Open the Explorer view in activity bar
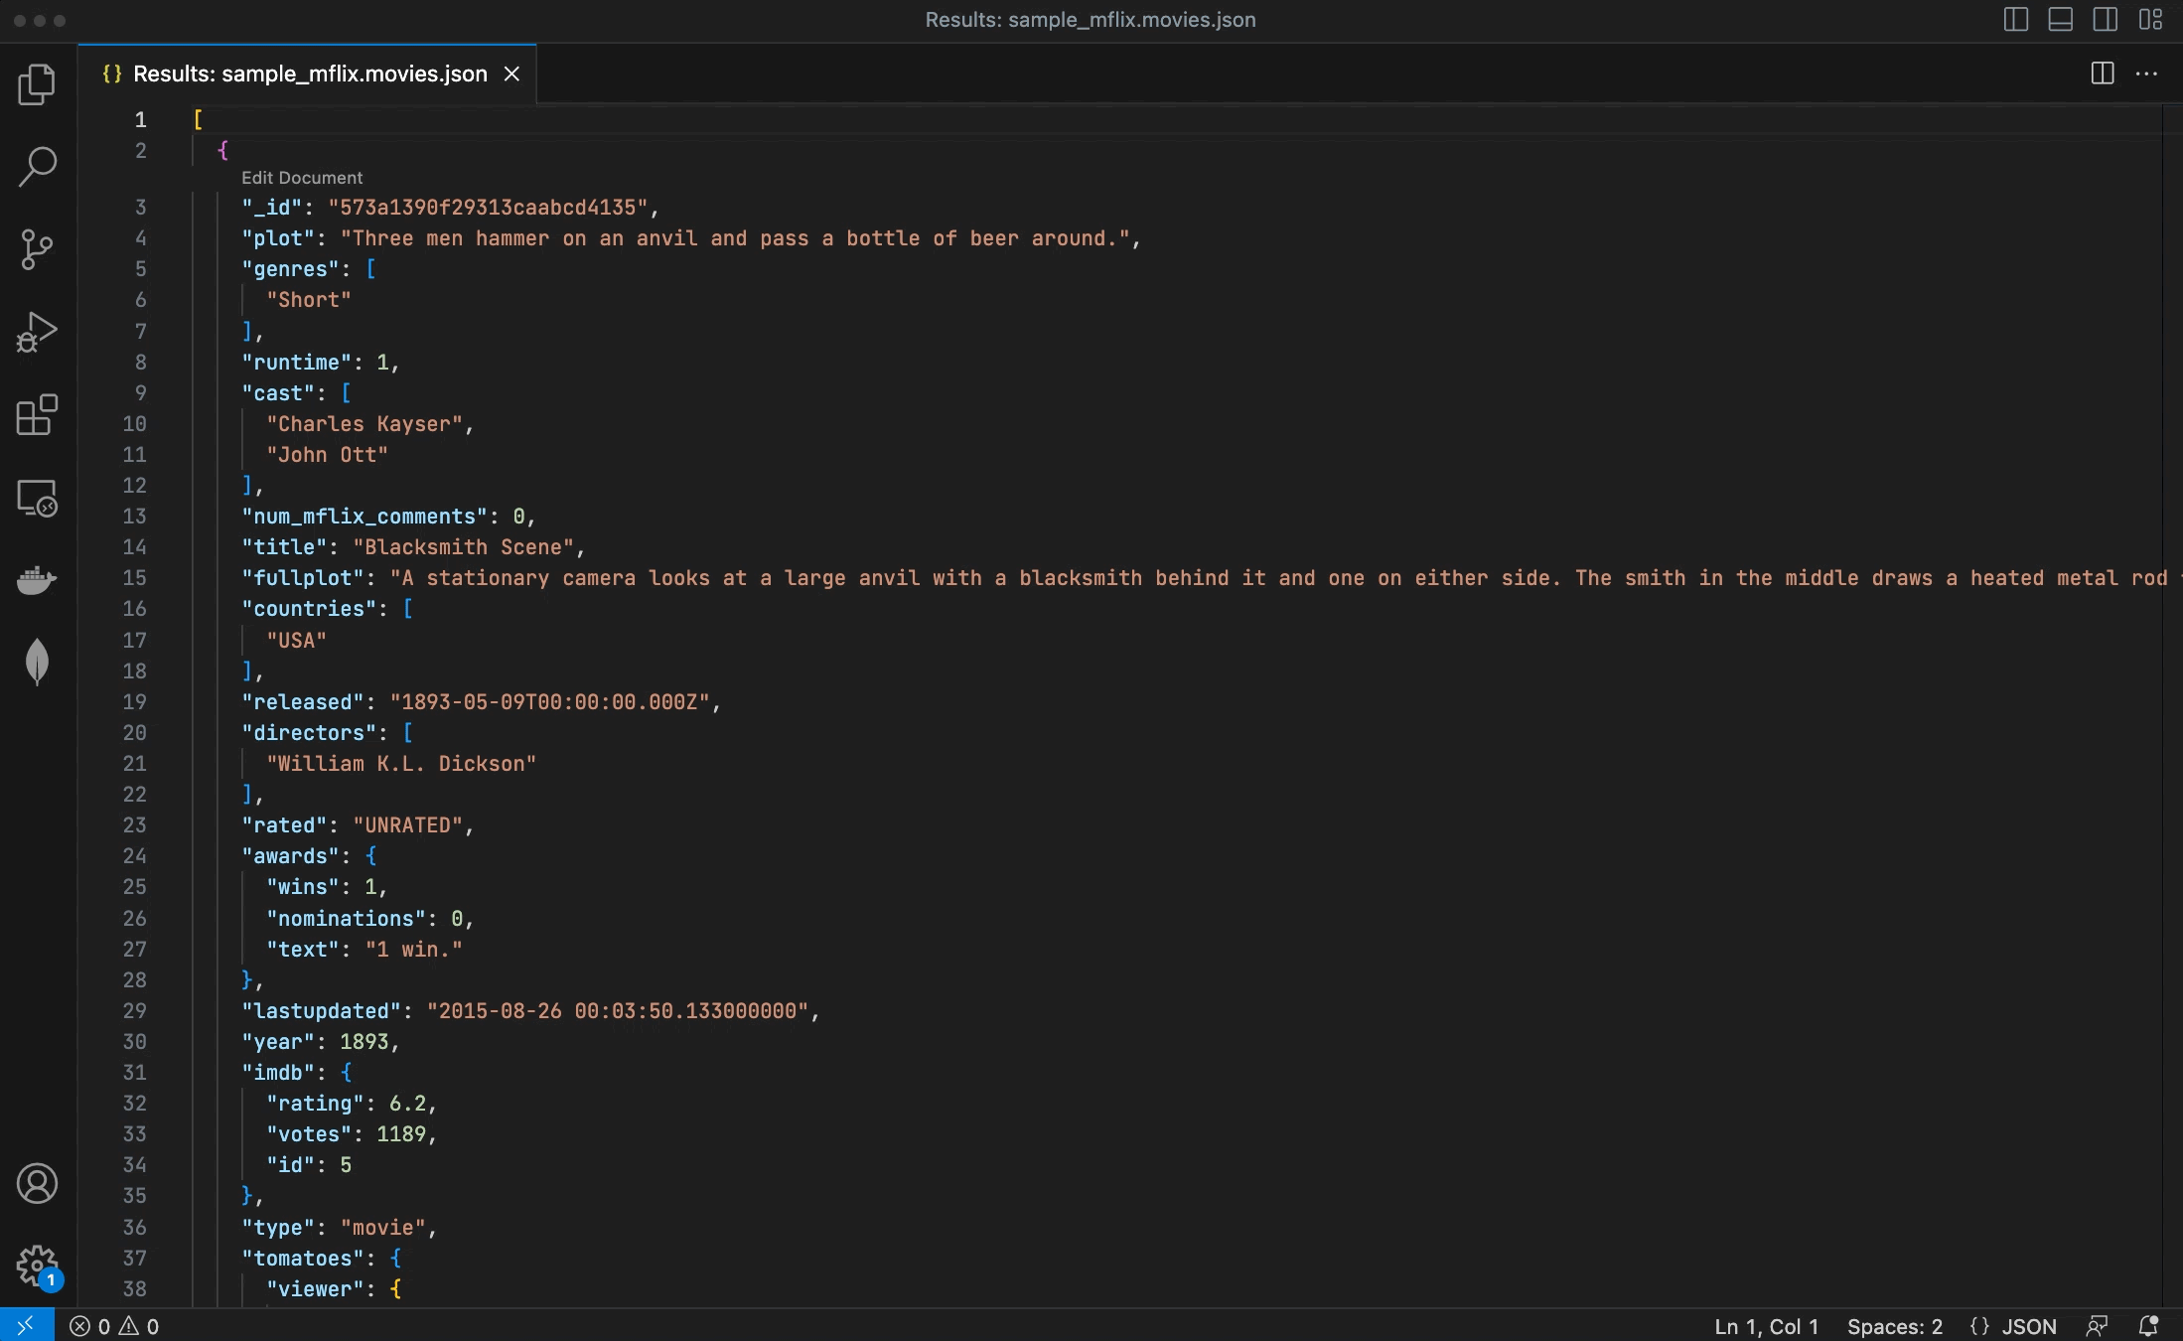Screen dimensions: 2183x1341 (x=37, y=84)
